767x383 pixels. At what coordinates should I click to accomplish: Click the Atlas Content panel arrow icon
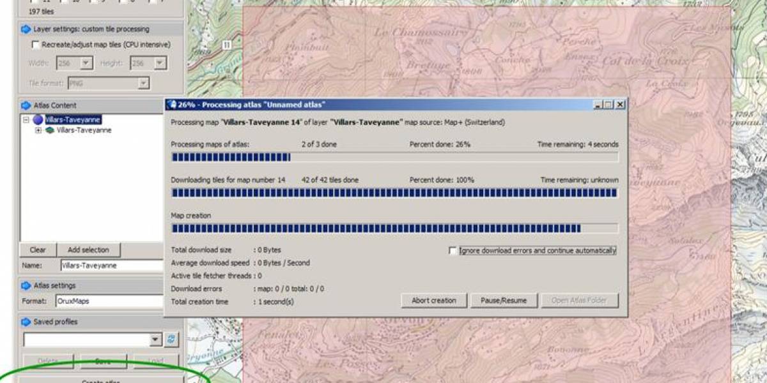pyautogui.click(x=26, y=105)
